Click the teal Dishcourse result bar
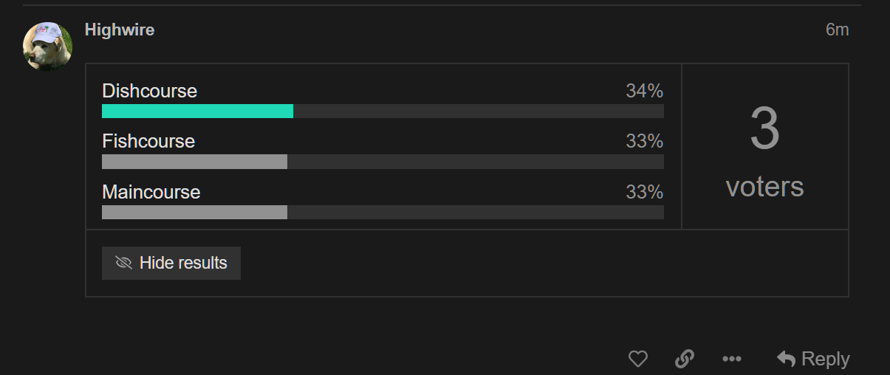This screenshot has height=375, width=890. 197,111
